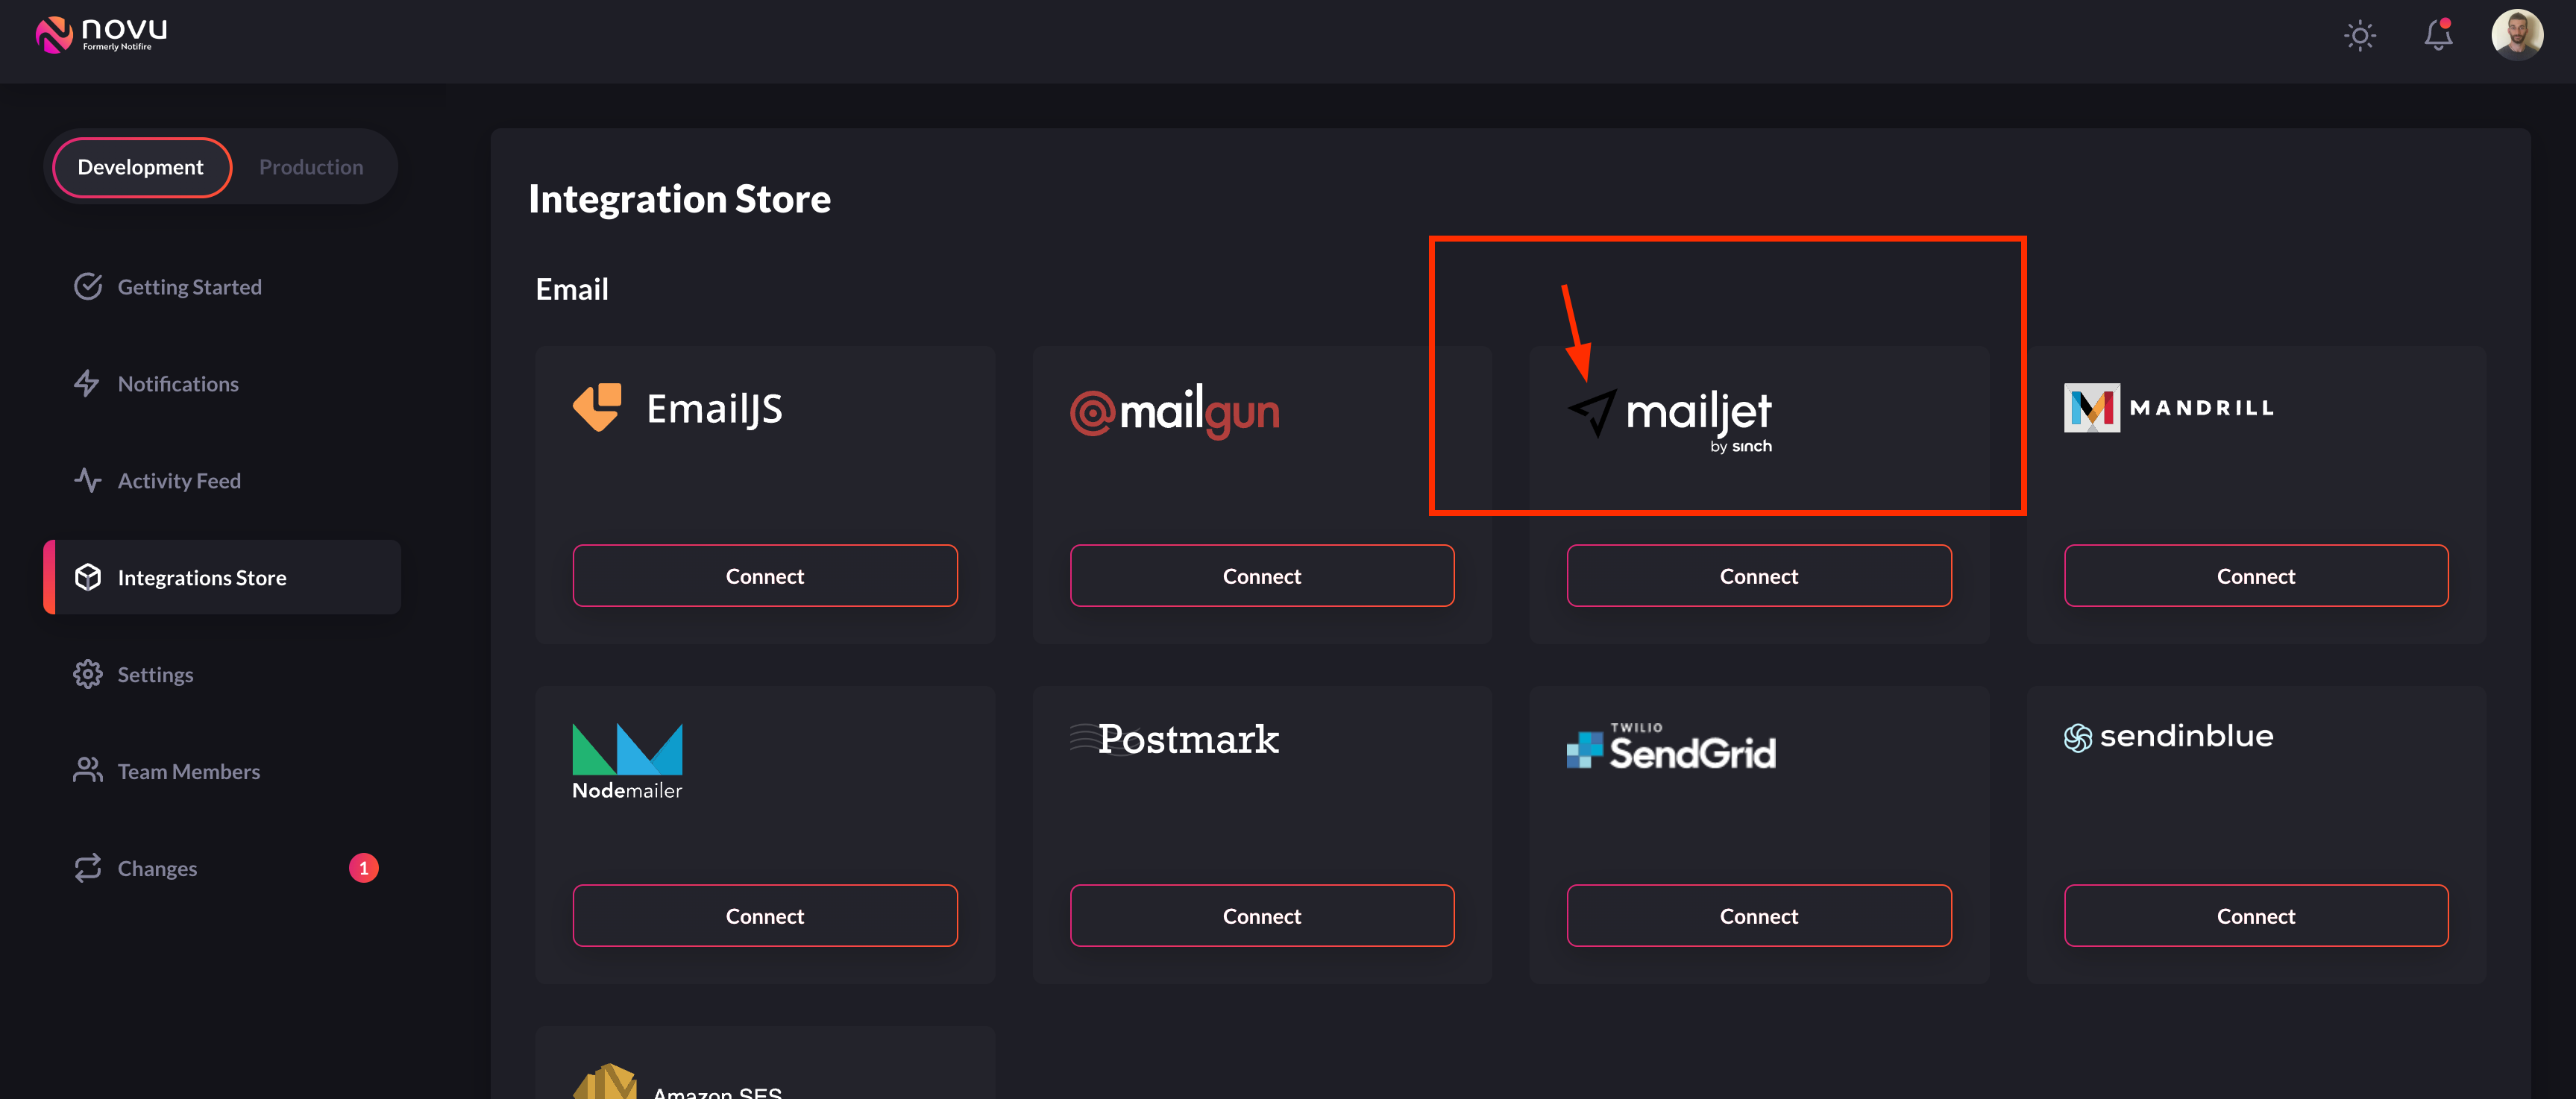
Task: Select the Notifications lightning bolt icon
Action: (x=88, y=383)
